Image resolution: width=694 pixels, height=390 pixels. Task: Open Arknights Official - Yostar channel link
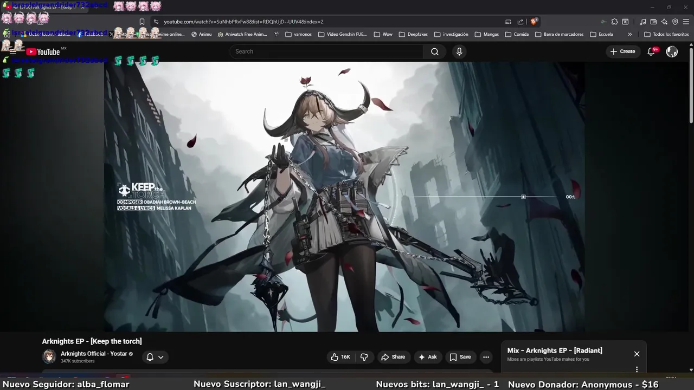point(94,354)
